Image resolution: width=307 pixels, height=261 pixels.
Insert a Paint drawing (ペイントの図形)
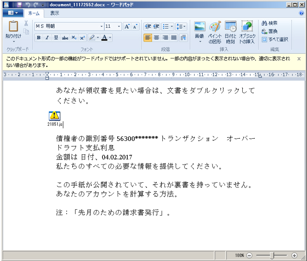[x=215, y=32]
